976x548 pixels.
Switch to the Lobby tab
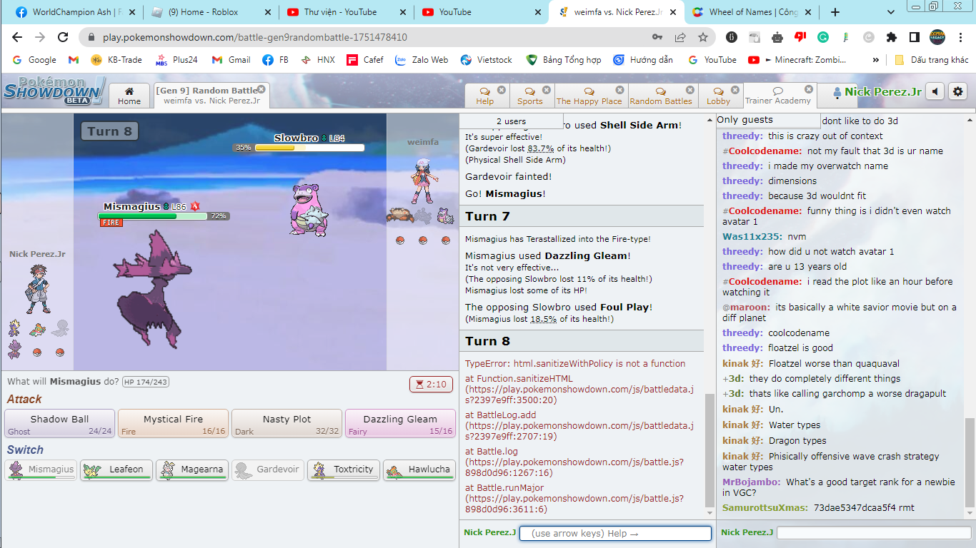(719, 96)
